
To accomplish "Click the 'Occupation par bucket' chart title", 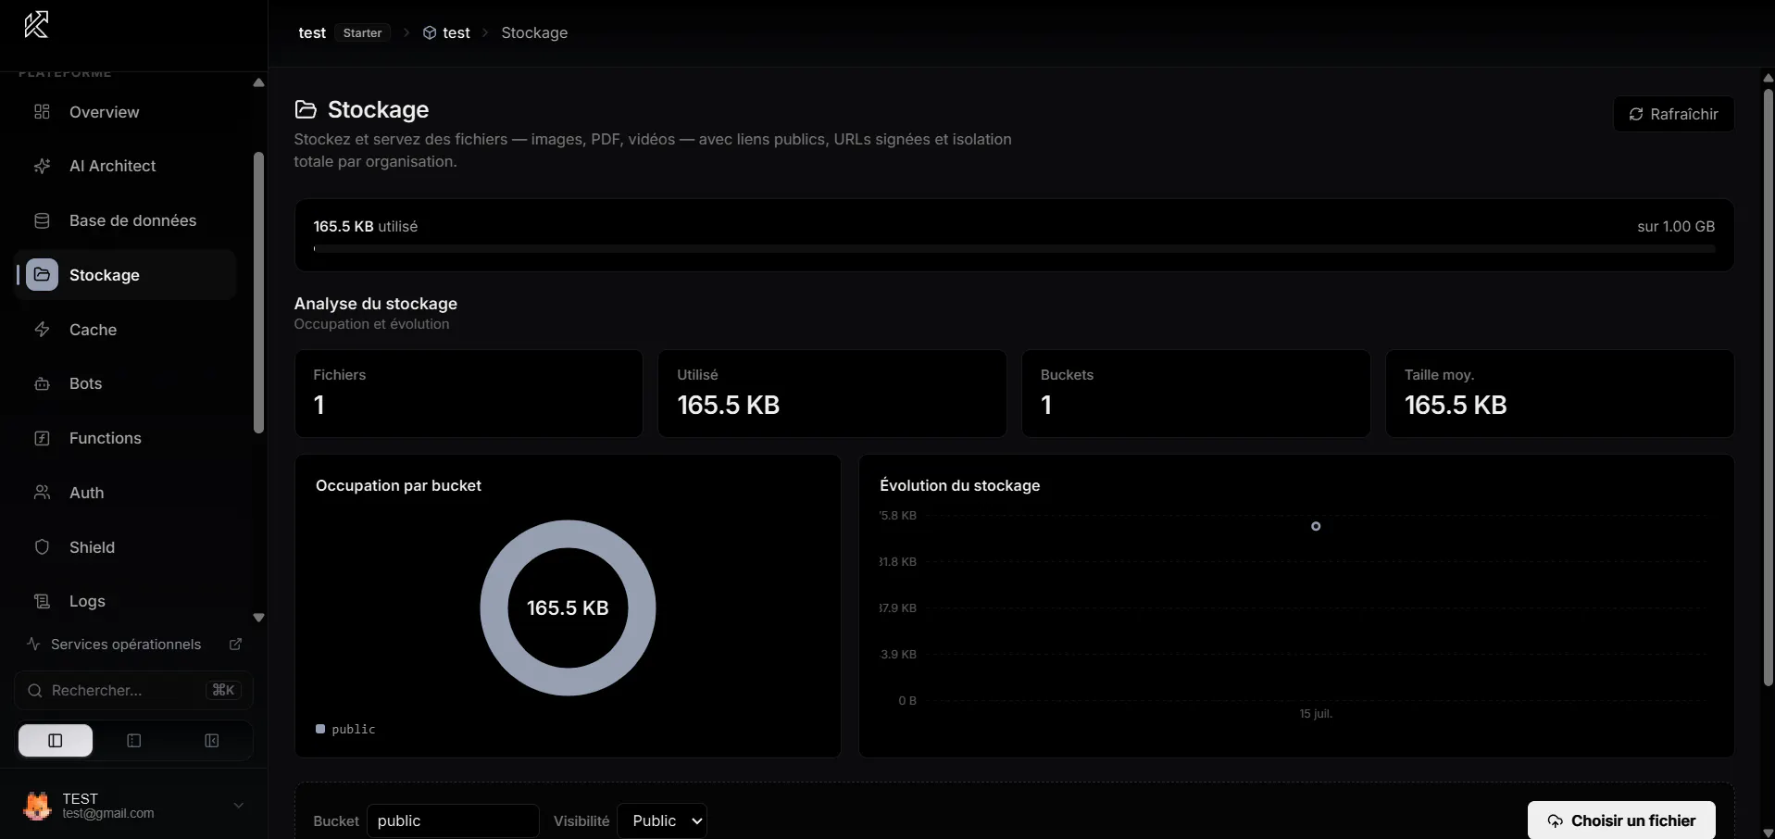I will point(398,485).
